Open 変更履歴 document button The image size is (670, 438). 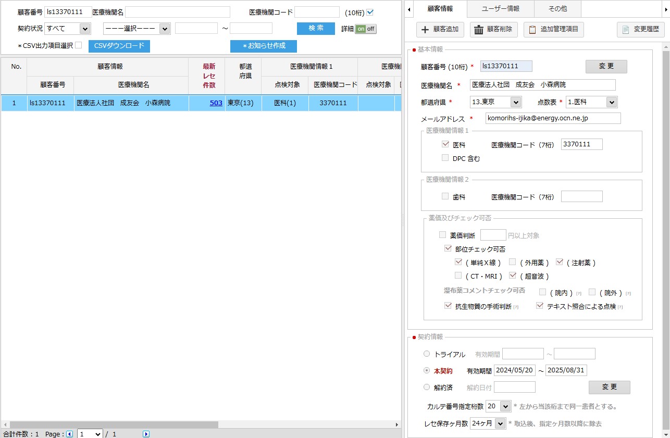[x=640, y=30]
